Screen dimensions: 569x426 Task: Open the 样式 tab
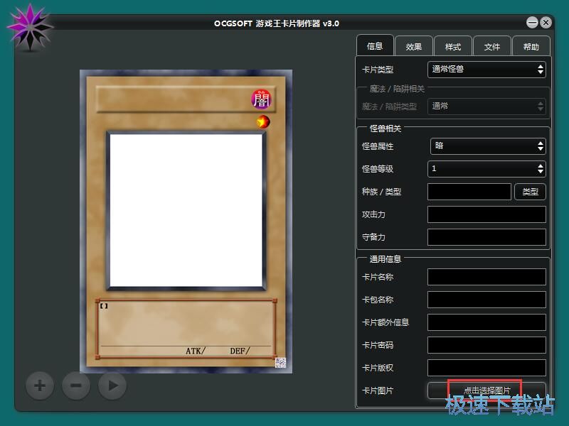coord(453,46)
